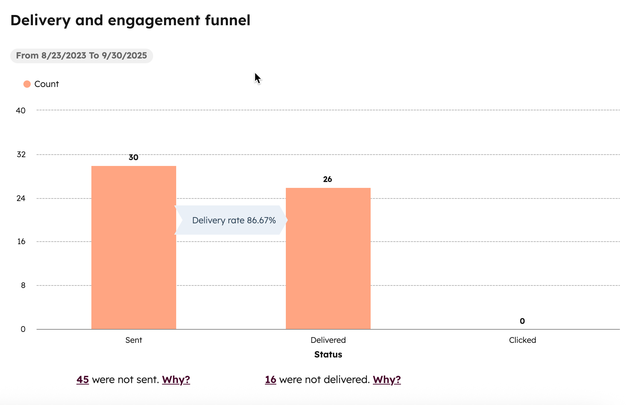Click the chart title Delivery and engagement funnel

point(130,20)
